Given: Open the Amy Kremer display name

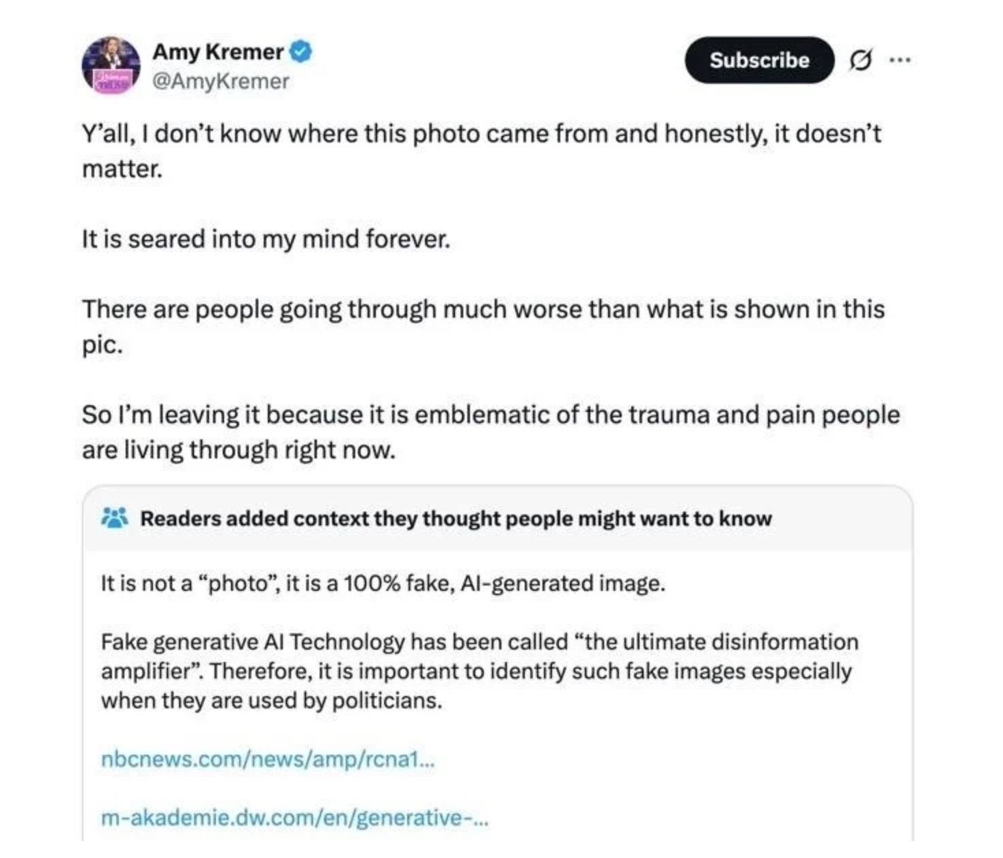Looking at the screenshot, I should click(217, 52).
